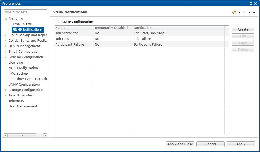Select SNMP Notifications tree item
This screenshot has width=260, height=152.
pyautogui.click(x=28, y=30)
